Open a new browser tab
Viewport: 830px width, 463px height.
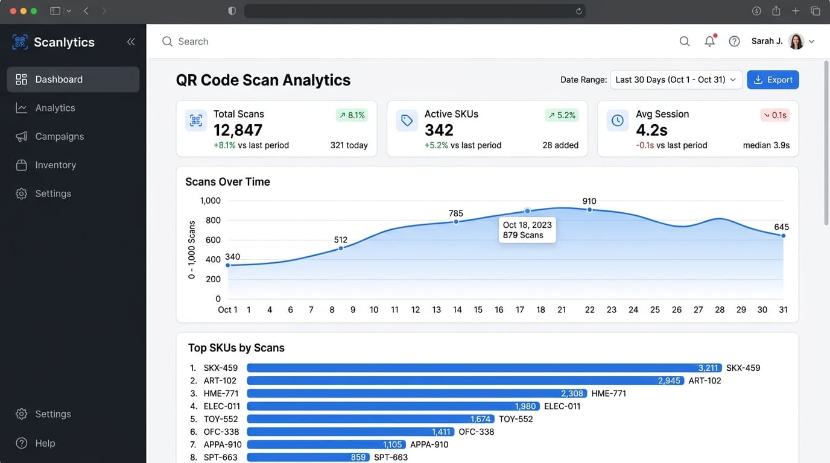[x=796, y=11]
